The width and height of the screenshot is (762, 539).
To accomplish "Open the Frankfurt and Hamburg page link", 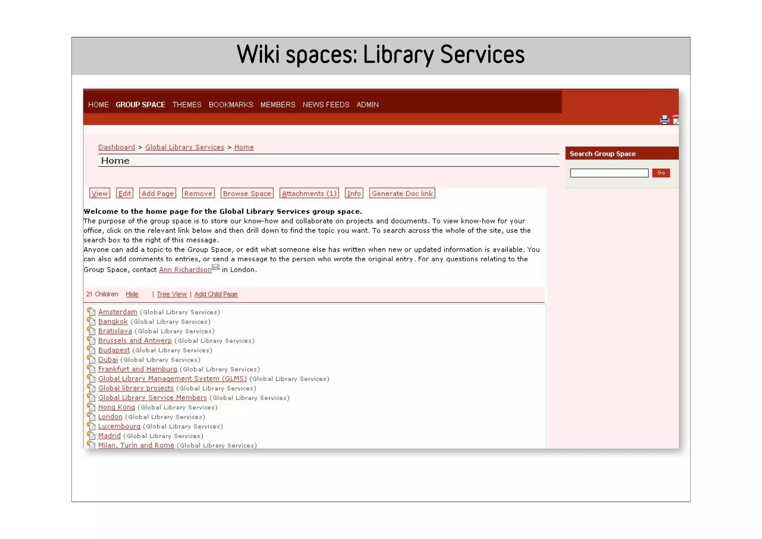I will (138, 369).
